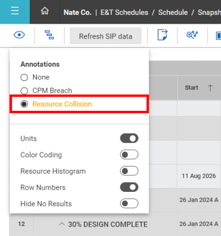This screenshot has height=236, width=221.
Task: Open the Schedule breadcrumb link
Action: pyautogui.click(x=173, y=13)
